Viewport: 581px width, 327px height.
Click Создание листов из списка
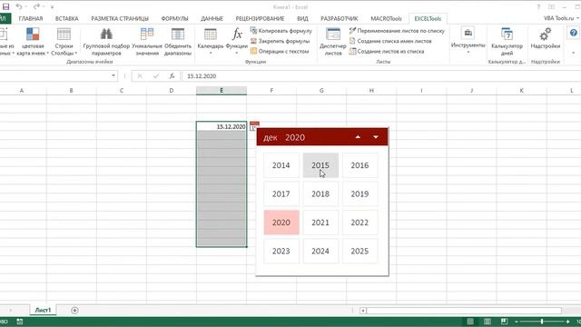pos(387,51)
